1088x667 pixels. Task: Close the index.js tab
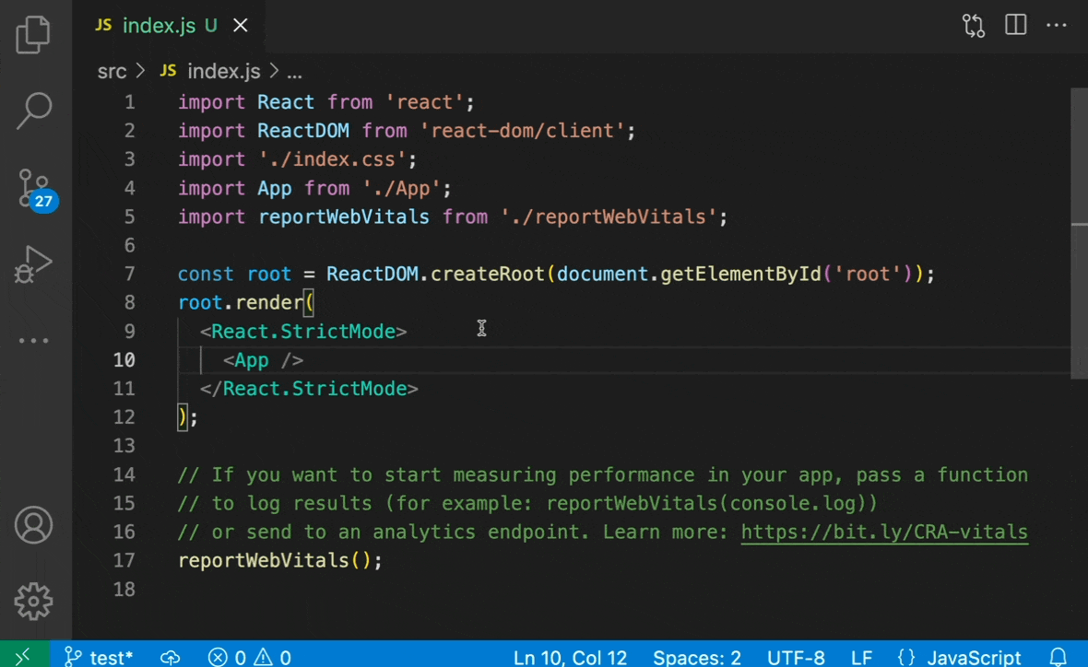coord(241,25)
